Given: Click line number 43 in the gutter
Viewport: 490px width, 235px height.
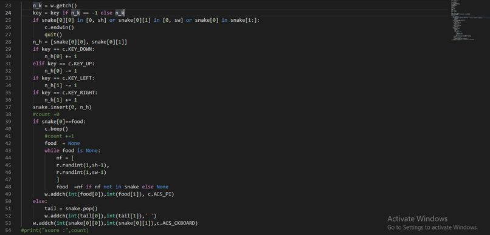Looking at the screenshot, I should [8, 150].
